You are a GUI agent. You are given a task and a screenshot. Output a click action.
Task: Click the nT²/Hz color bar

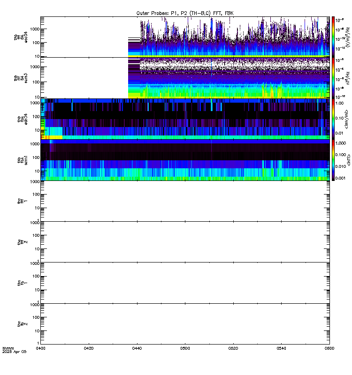pos(333,78)
